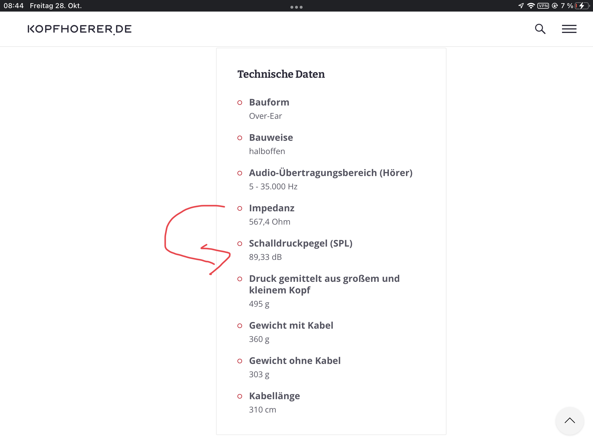Viewport: 593px width, 444px height.
Task: Tap the KOPFHOERER.DE logo
Action: pyautogui.click(x=80, y=29)
